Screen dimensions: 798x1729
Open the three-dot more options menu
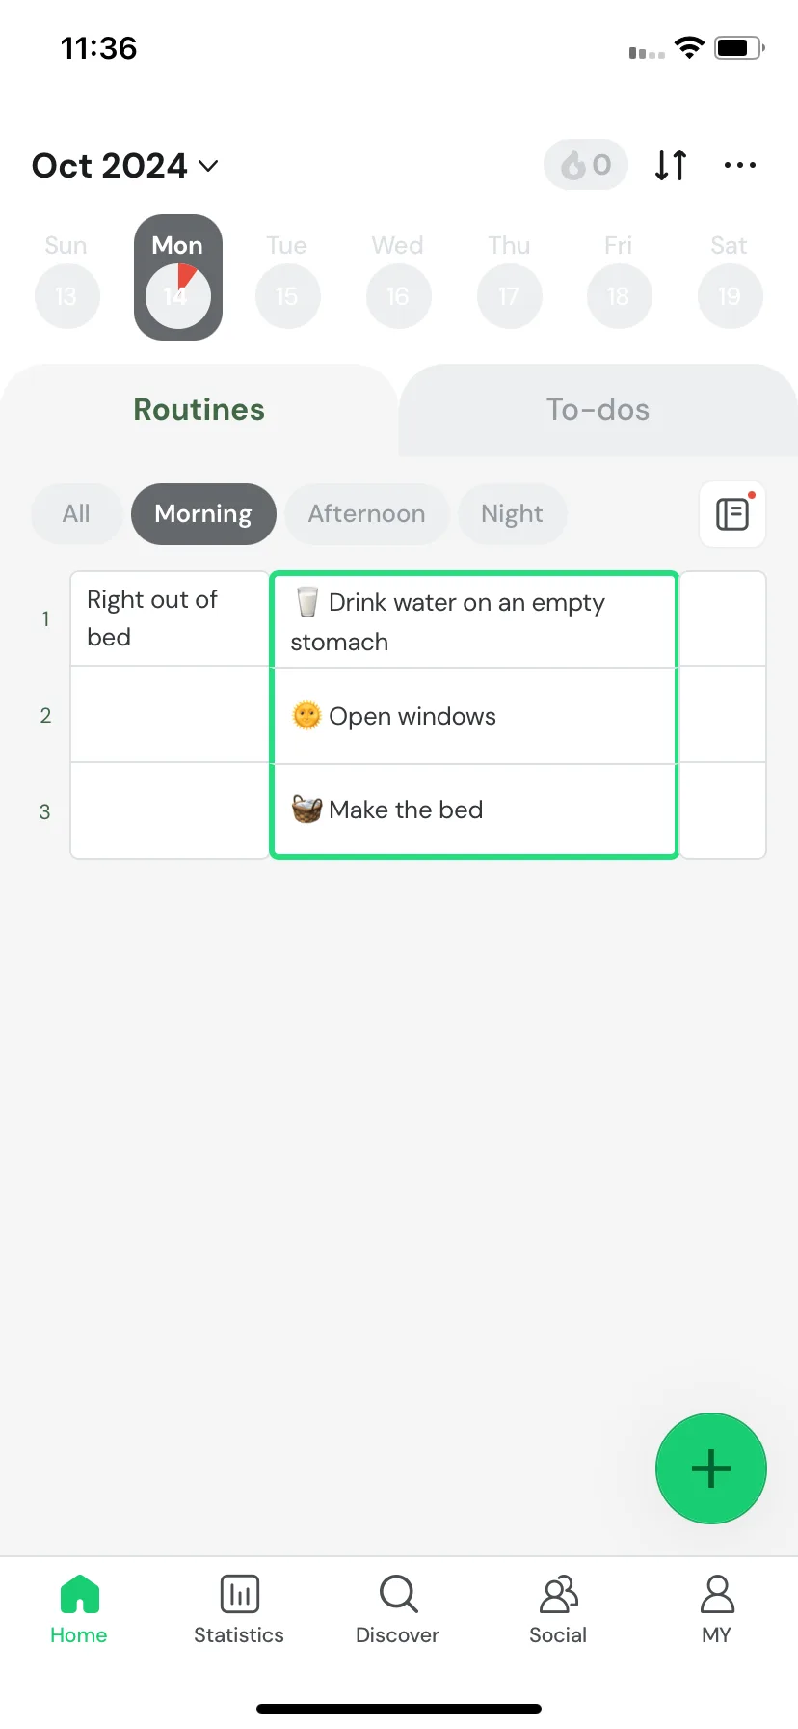point(740,165)
